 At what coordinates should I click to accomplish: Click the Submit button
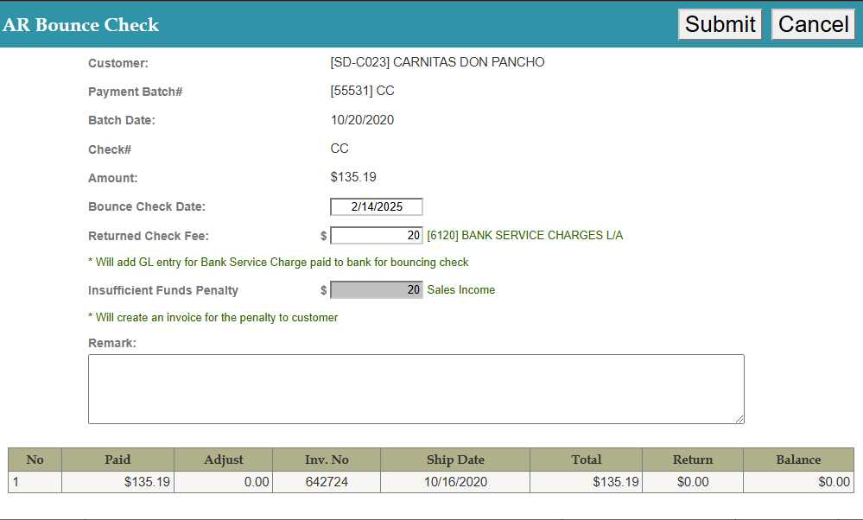[x=720, y=24]
